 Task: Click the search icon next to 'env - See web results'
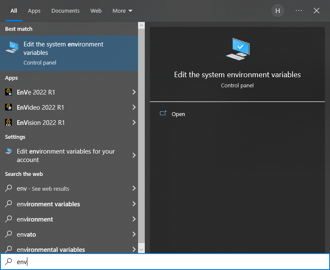click(8, 188)
